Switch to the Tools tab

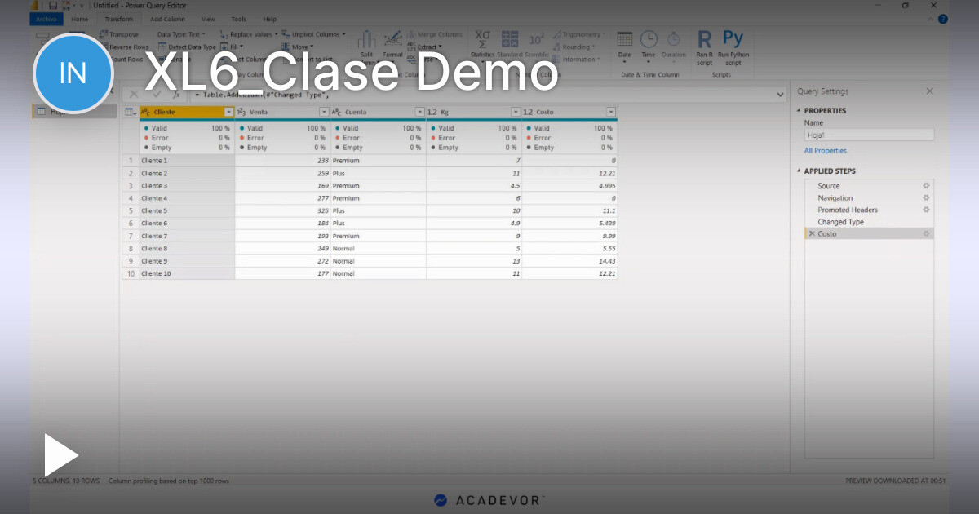[x=238, y=19]
